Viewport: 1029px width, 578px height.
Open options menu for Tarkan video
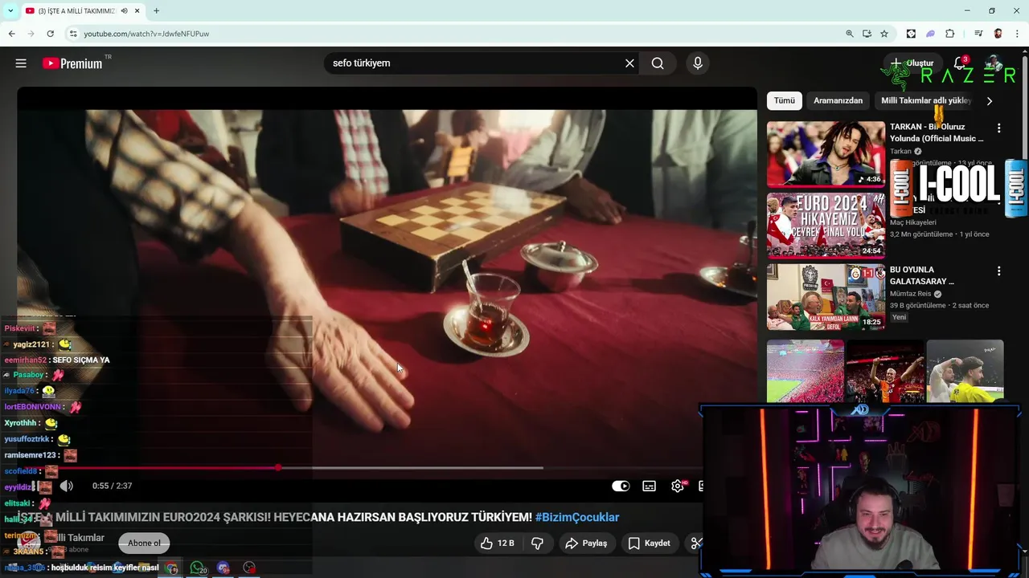(998, 128)
